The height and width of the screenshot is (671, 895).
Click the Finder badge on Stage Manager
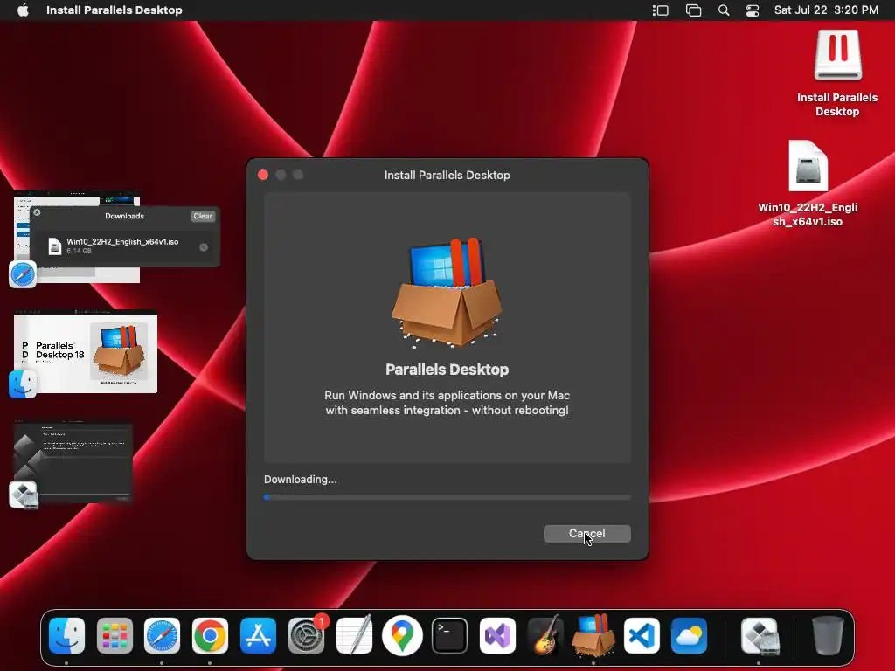click(x=23, y=384)
